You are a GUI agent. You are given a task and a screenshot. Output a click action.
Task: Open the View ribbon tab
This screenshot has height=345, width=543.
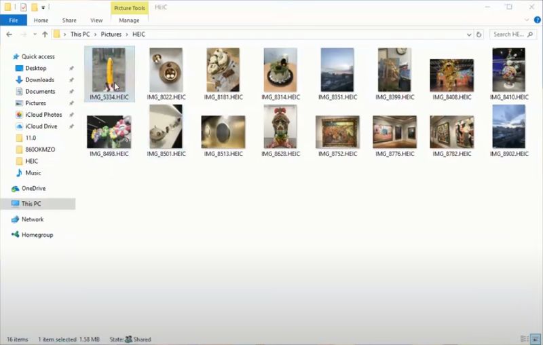pyautogui.click(x=96, y=20)
